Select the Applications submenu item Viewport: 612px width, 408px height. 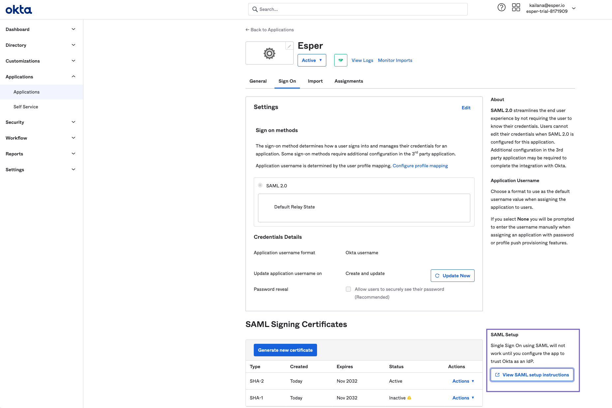pyautogui.click(x=42, y=92)
